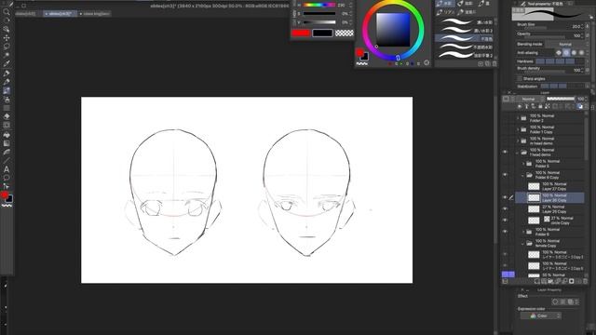Open the Expression color dropdown
This screenshot has height=335, width=596.
tap(541, 315)
